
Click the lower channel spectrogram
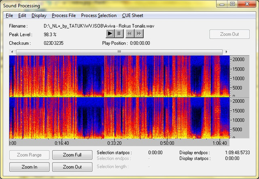119,118
